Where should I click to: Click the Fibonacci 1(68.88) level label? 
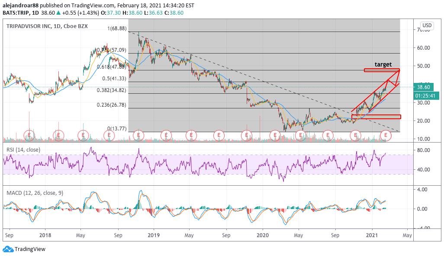pos(117,29)
